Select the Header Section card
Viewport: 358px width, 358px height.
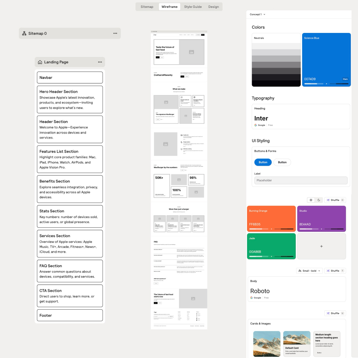click(70, 130)
